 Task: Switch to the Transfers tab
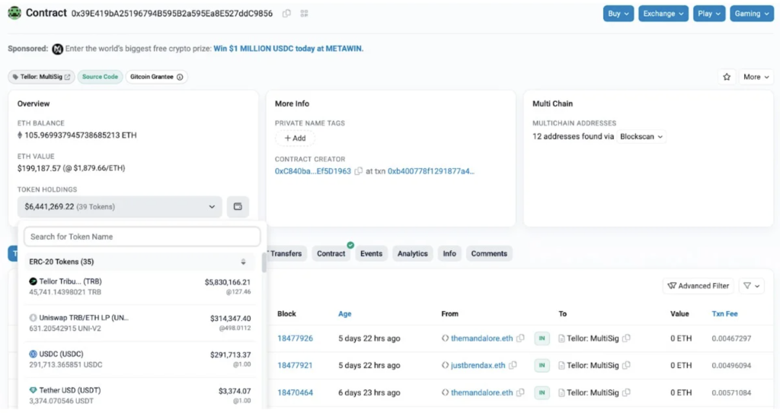point(286,253)
